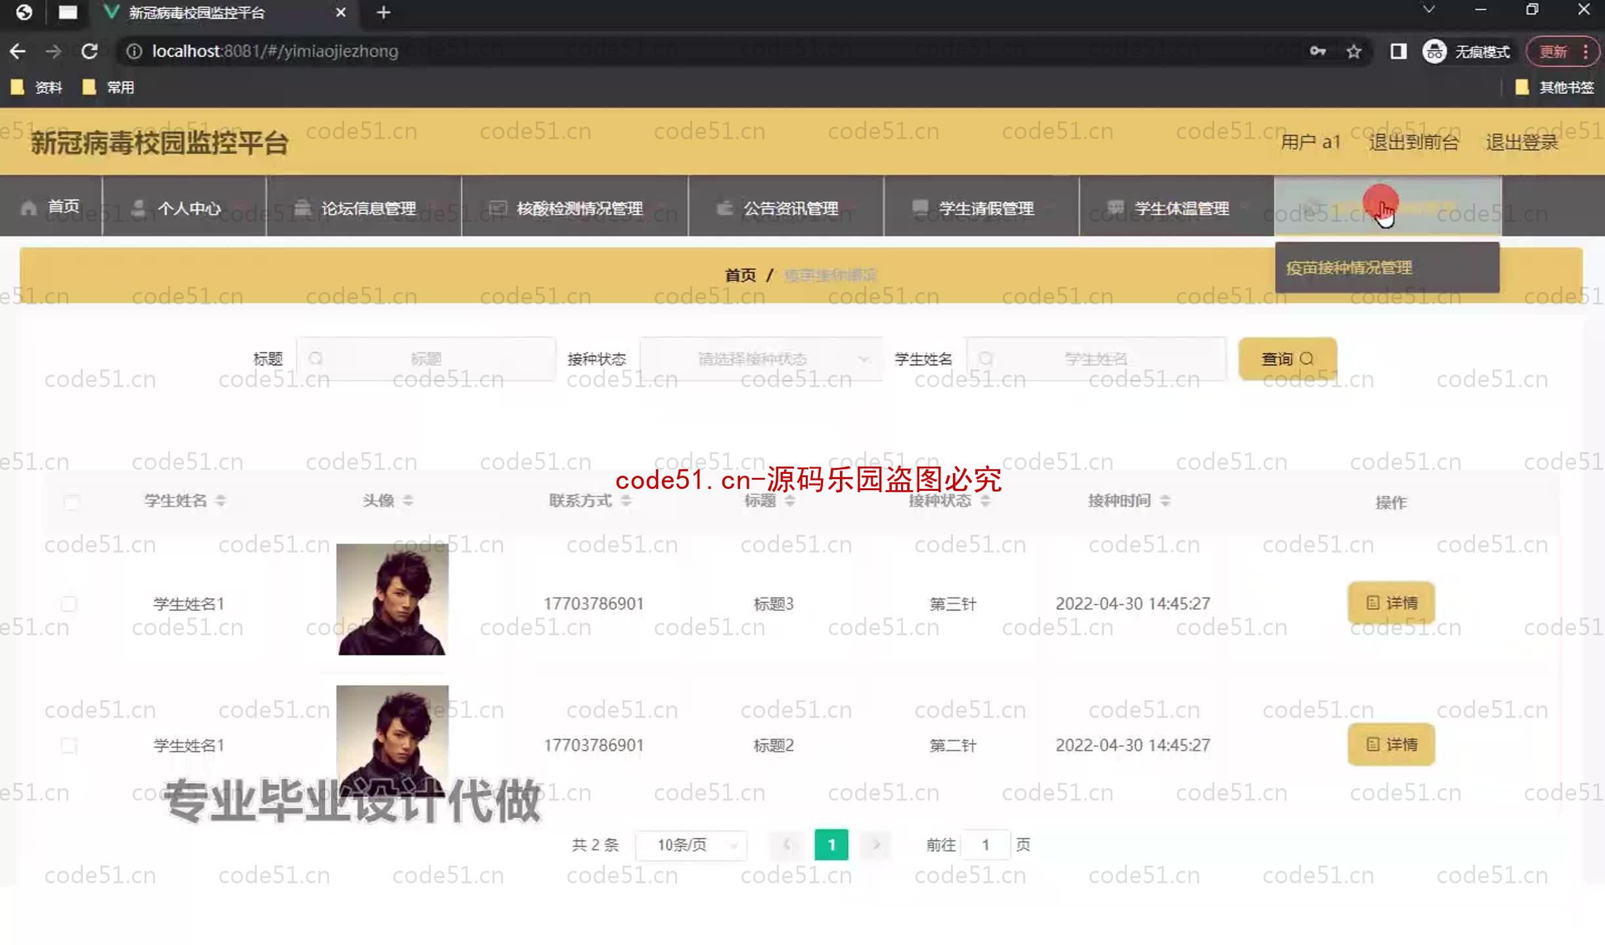Screen dimensions: 1605x945
Task: Click the next page arrow button
Action: 877,844
